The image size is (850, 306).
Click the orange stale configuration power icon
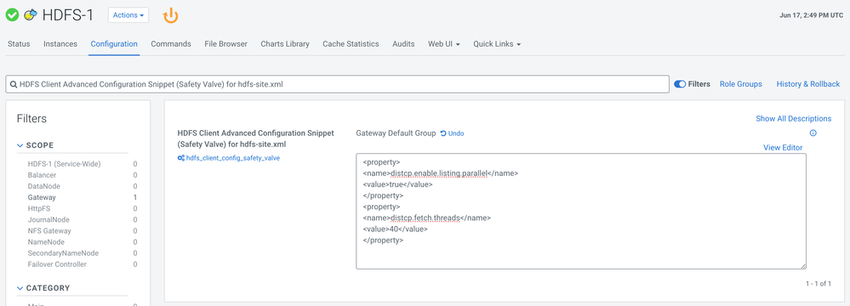click(171, 15)
